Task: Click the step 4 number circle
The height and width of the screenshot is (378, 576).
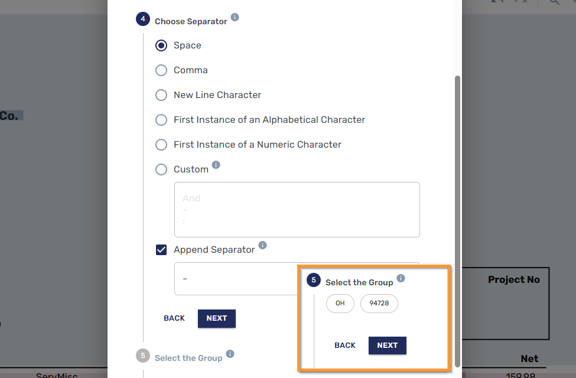Action: [142, 19]
